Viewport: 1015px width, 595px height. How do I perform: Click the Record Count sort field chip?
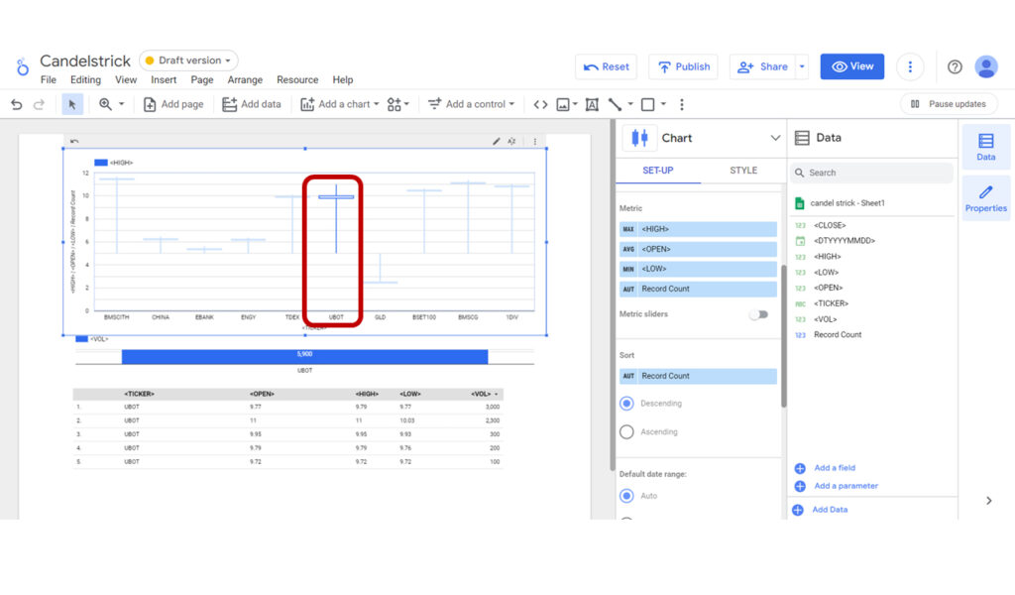pyautogui.click(x=698, y=376)
